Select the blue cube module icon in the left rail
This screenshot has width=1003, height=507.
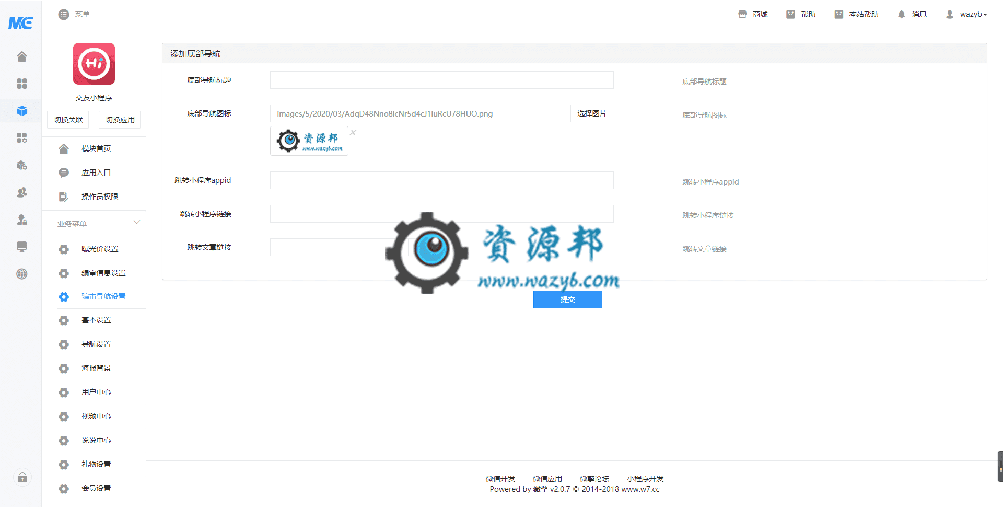pos(21,111)
